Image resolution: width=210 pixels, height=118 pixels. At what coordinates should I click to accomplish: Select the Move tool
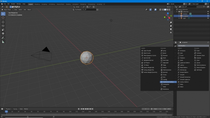click(3, 22)
